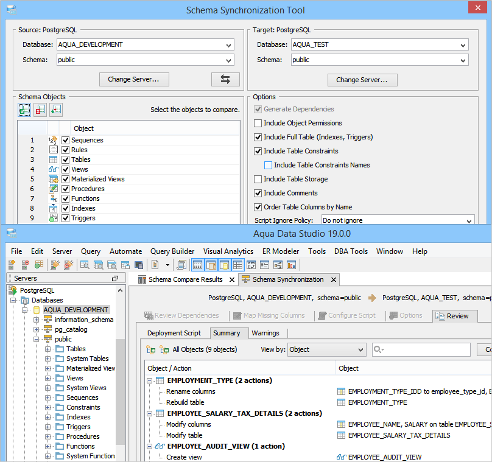The width and height of the screenshot is (492, 462).
Task: Open the DBA Tools menu
Action: 351,251
